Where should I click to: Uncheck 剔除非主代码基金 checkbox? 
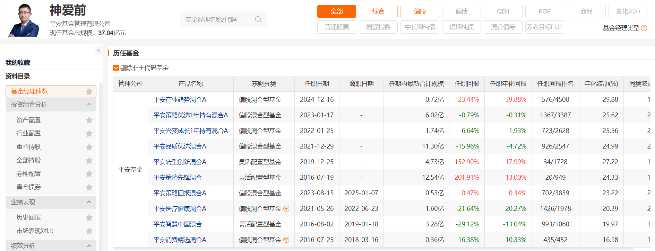[x=116, y=68]
